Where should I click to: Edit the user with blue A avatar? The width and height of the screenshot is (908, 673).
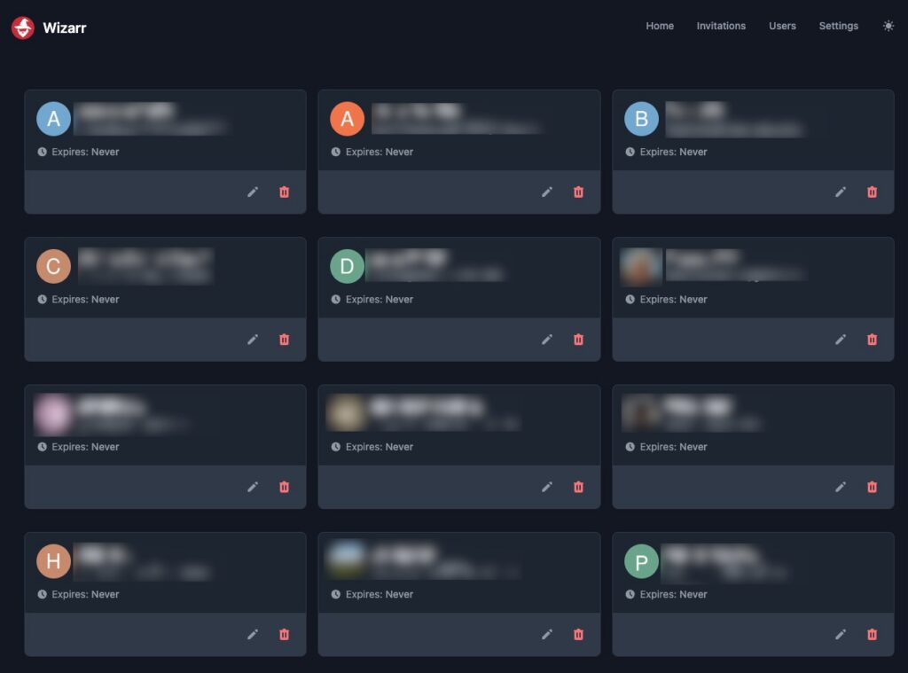253,192
